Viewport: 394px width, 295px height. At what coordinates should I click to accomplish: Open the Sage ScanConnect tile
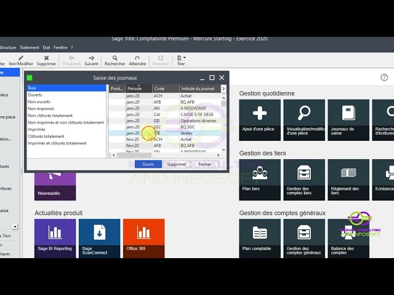pos(100,238)
